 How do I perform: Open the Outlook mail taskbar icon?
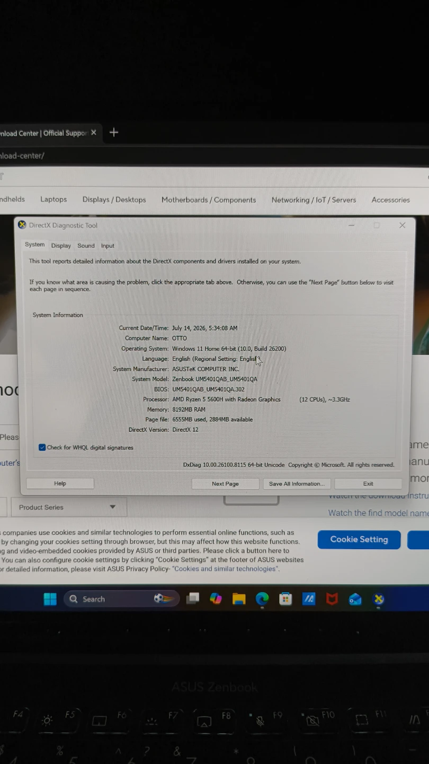click(355, 599)
